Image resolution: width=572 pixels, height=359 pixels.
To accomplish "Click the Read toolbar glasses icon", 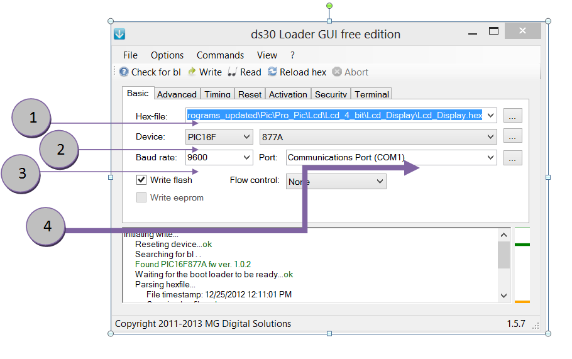I will coord(233,72).
